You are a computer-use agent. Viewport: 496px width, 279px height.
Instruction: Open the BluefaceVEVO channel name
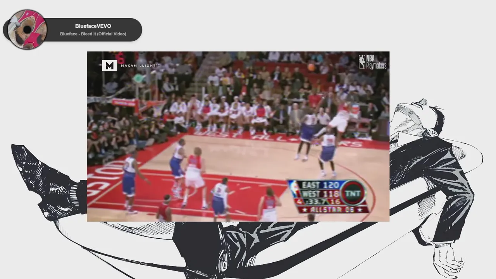(x=93, y=26)
